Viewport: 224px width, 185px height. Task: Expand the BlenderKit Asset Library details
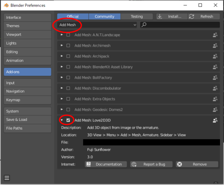62,67
